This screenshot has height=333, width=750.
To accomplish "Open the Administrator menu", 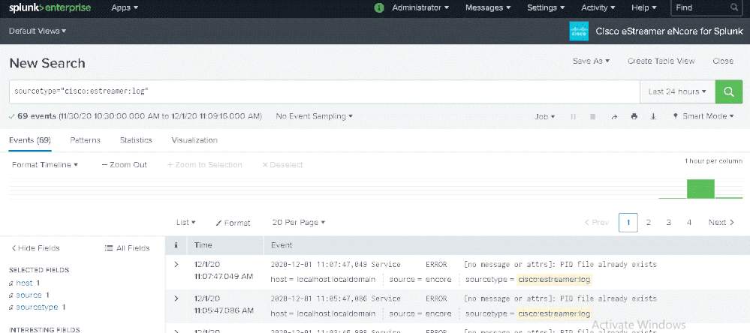I will click(420, 7).
